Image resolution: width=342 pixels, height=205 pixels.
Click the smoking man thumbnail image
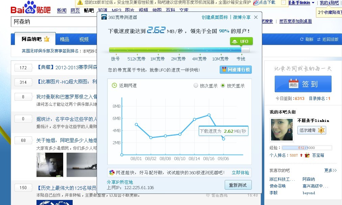tap(50, 165)
